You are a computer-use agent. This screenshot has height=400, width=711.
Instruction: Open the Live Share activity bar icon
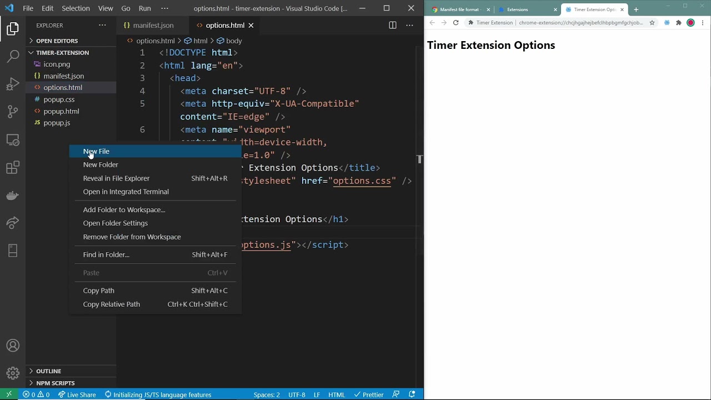(x=13, y=223)
